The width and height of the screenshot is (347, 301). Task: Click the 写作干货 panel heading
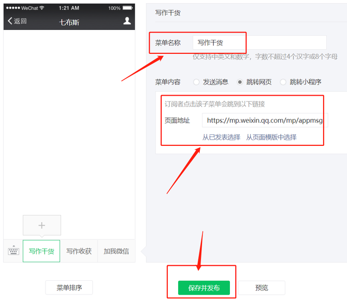tap(168, 13)
